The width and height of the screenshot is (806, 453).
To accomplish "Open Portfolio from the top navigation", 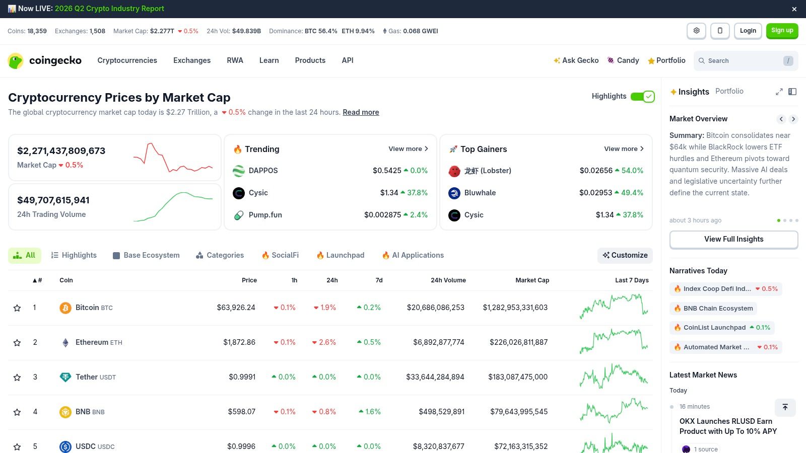I will coord(666,60).
